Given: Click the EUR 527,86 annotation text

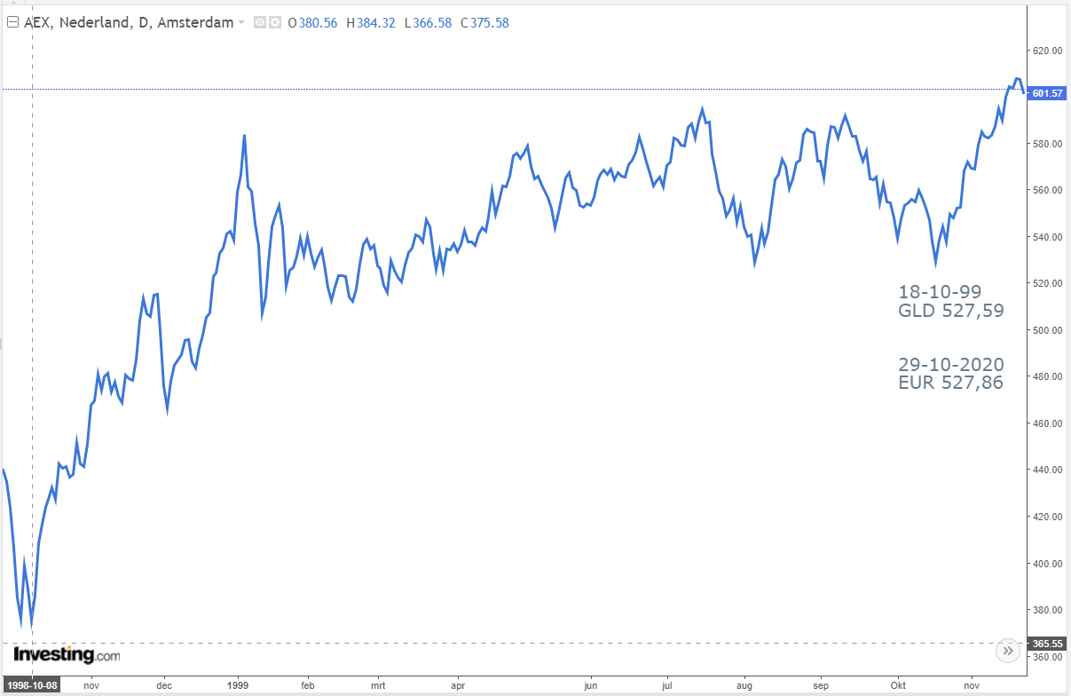Looking at the screenshot, I should click(x=951, y=384).
